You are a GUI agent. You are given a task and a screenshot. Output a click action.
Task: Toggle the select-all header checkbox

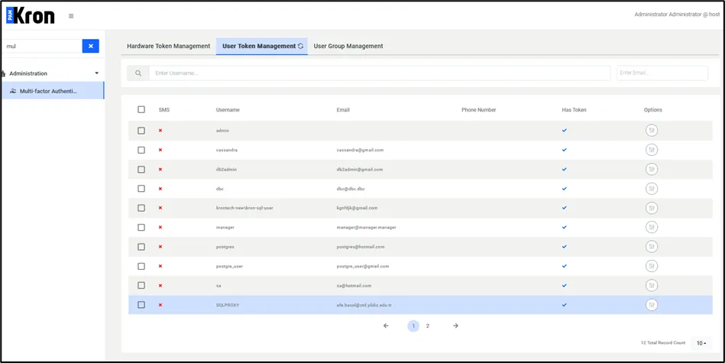[x=141, y=109]
